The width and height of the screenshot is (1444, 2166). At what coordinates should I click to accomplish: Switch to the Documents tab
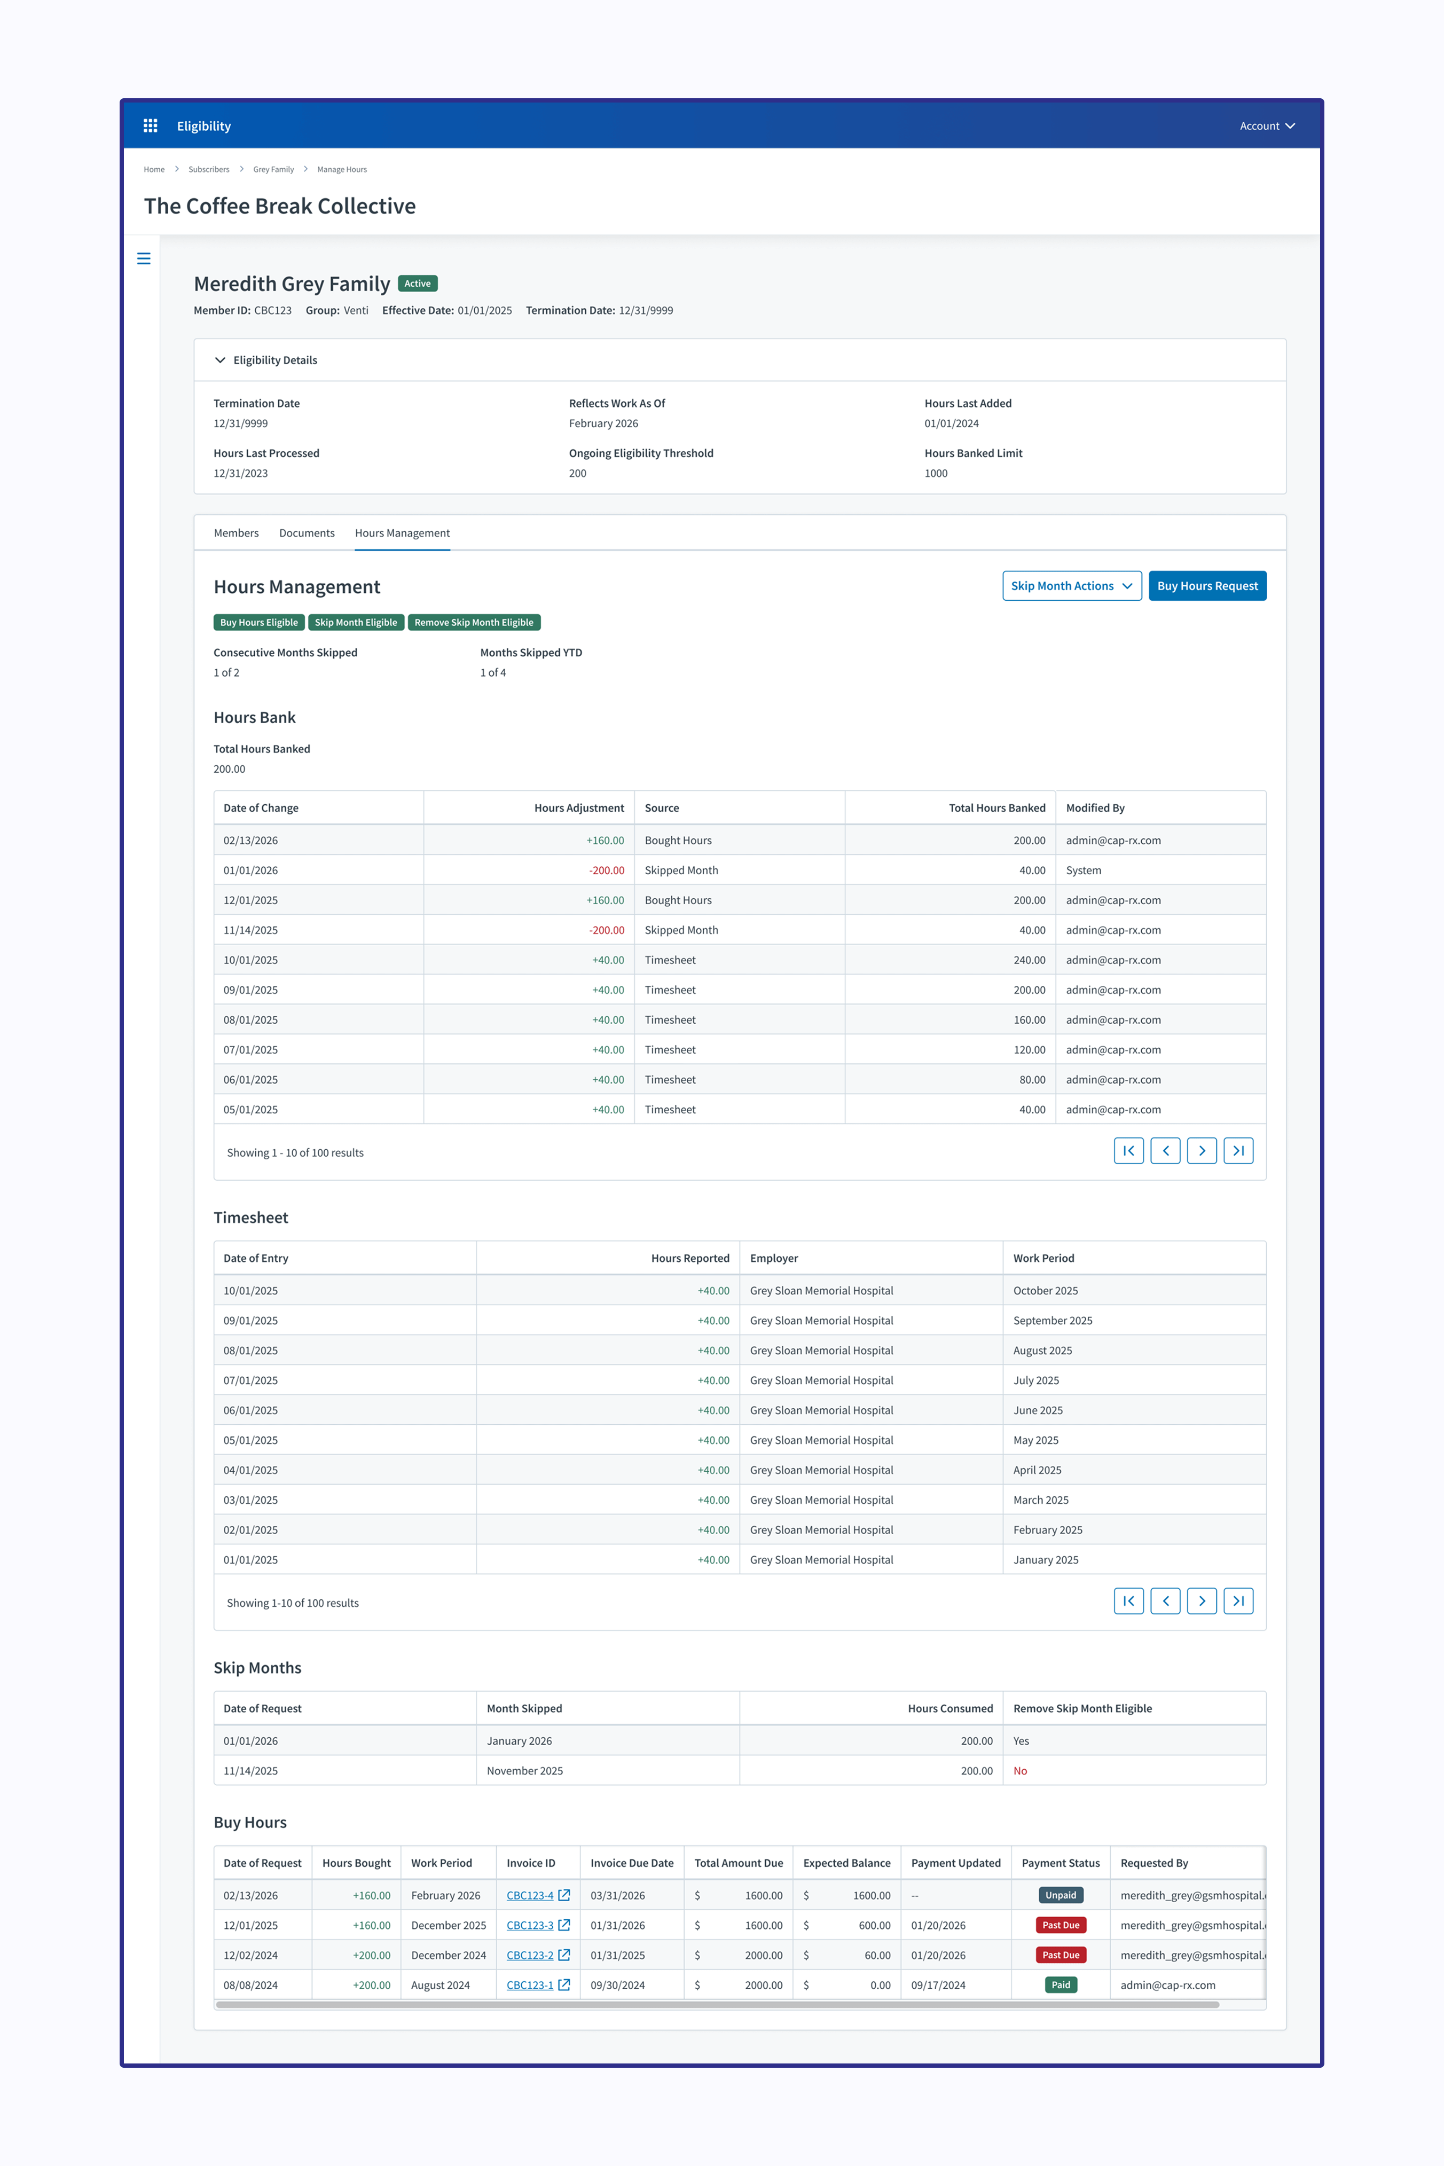pyautogui.click(x=307, y=533)
